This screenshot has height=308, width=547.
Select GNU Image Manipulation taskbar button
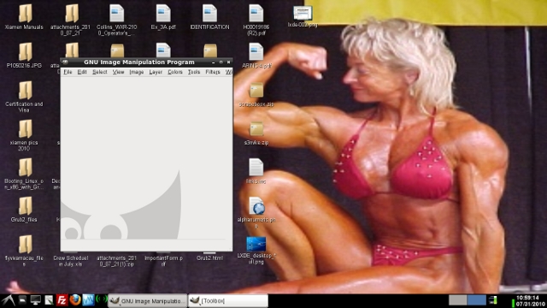147,300
